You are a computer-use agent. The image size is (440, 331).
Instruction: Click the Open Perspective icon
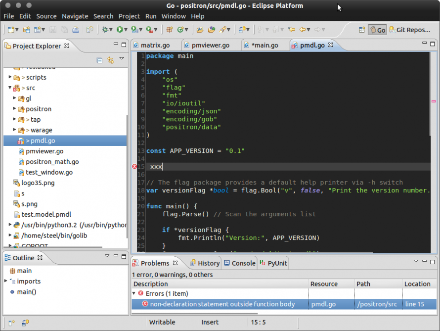click(x=362, y=30)
